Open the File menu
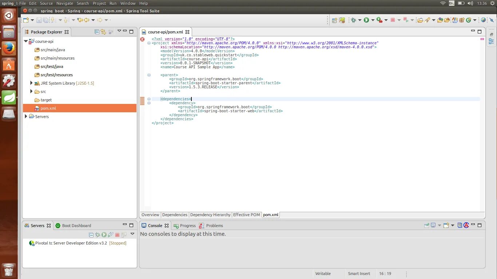The image size is (497, 279). click(x=22, y=3)
